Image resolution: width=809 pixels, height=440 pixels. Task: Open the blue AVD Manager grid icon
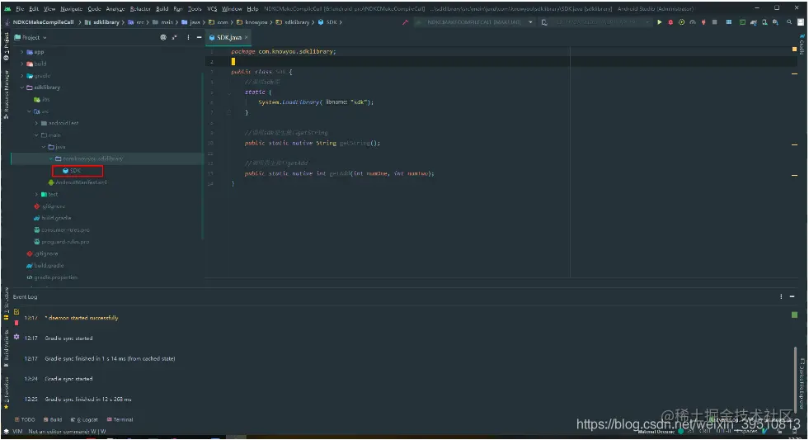[728, 22]
